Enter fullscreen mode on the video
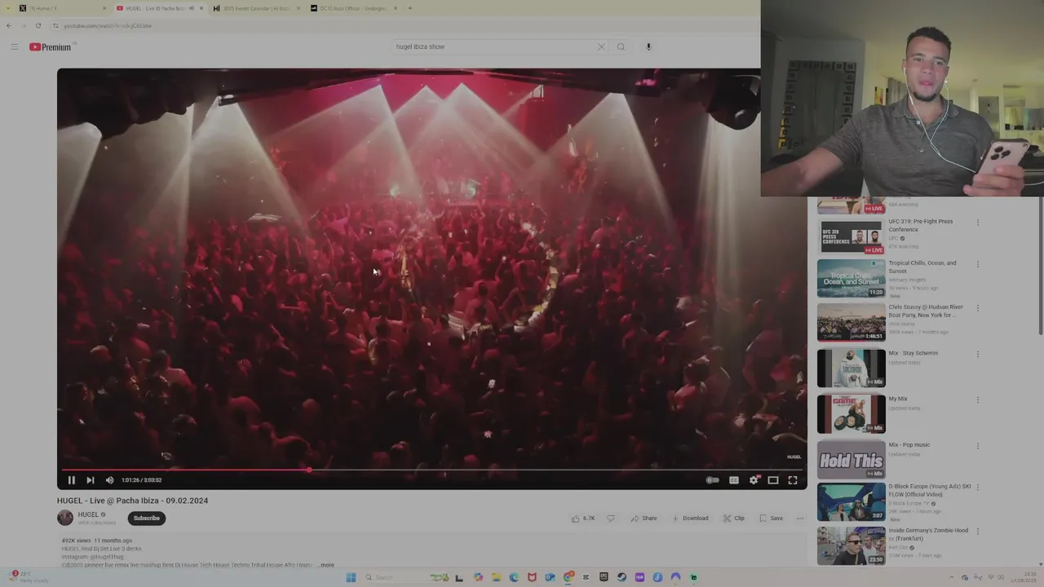This screenshot has height=587, width=1044. [x=793, y=480]
